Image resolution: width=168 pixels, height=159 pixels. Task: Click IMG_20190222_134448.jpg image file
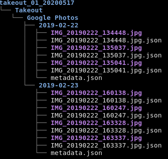coord(96,33)
